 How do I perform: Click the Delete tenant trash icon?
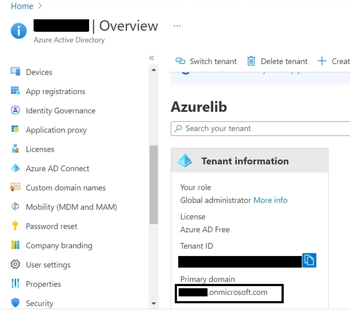pos(251,61)
